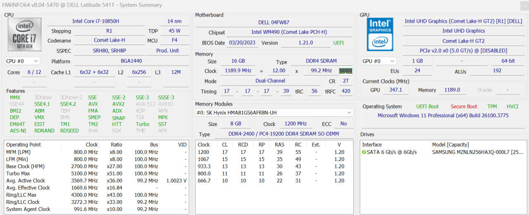Click the RAM module icon beside 99.2 MHz
The width and height of the screenshot is (529, 215).
click(346, 71)
